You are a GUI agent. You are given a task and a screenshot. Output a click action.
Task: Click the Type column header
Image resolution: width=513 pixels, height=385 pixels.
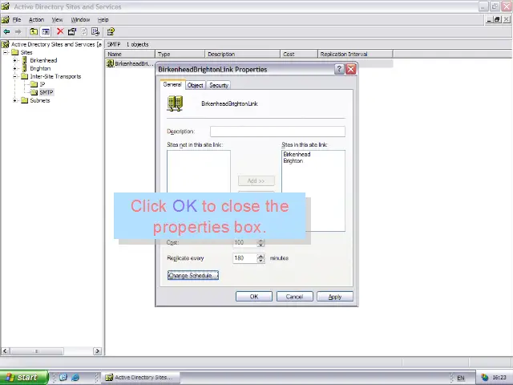coord(180,54)
